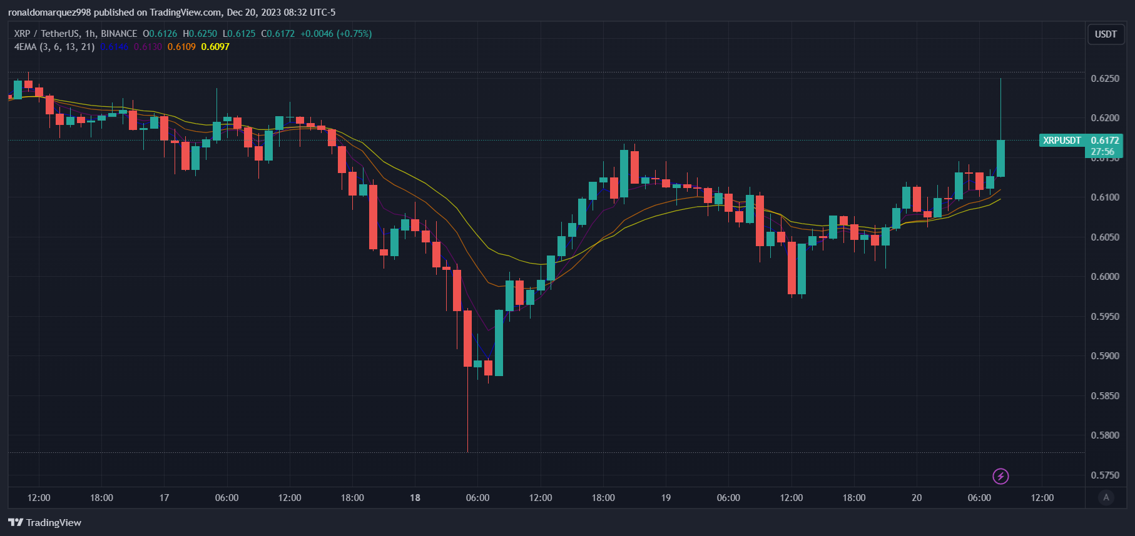Select the 4EMA (3, 6, 13, 21) indicator legend
This screenshot has height=536, width=1135.
tap(54, 47)
